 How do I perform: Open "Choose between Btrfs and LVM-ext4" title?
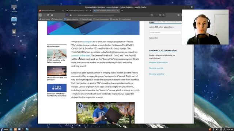[x=57, y=79]
